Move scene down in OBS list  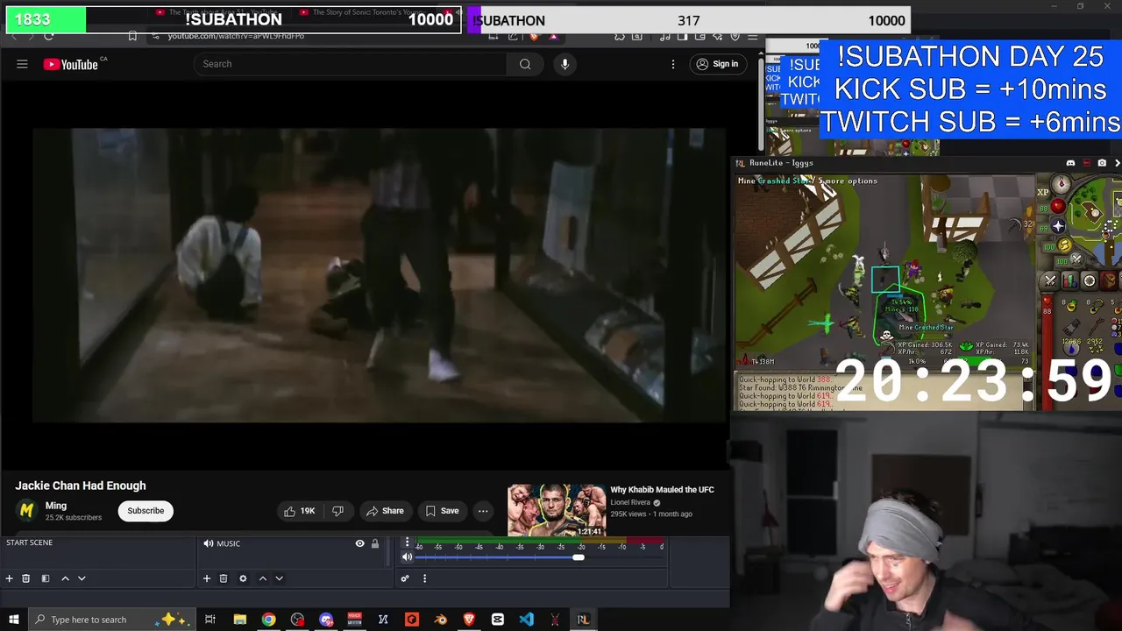click(x=82, y=578)
